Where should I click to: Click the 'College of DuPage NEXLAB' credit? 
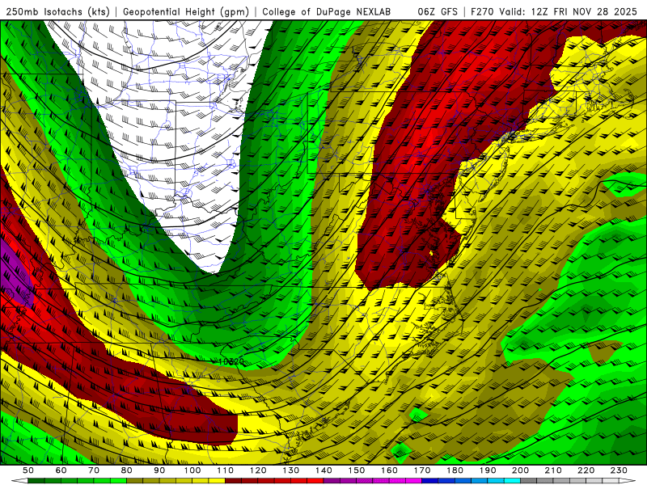tap(327, 11)
